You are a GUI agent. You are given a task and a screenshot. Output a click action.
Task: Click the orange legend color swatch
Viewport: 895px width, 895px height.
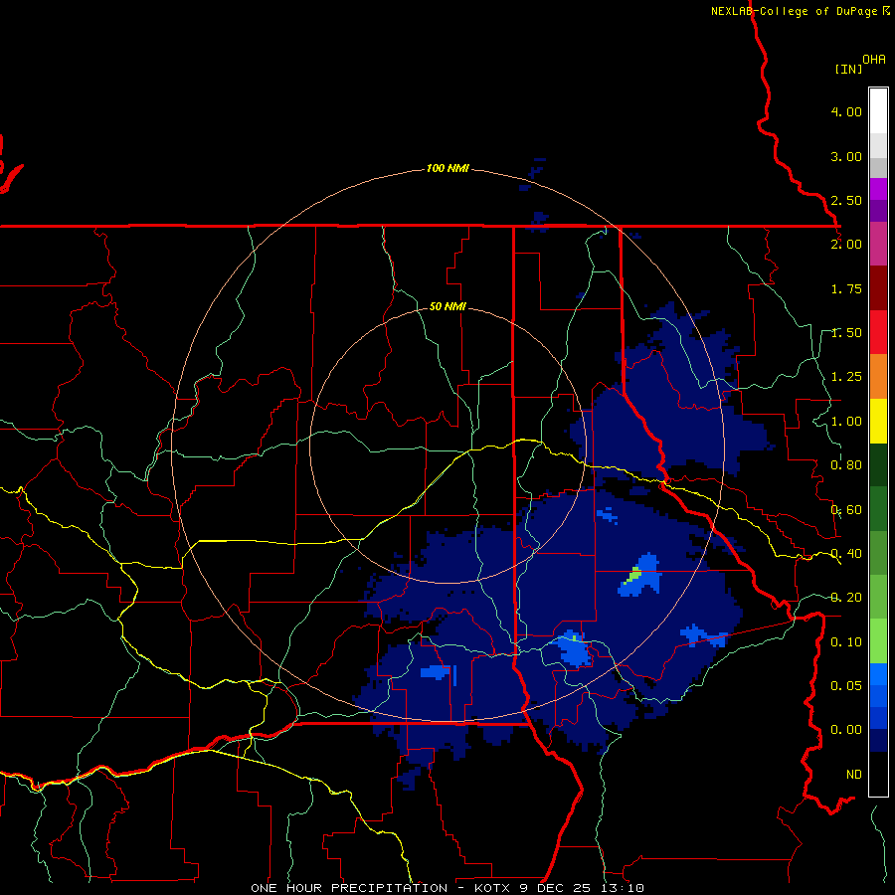click(878, 376)
